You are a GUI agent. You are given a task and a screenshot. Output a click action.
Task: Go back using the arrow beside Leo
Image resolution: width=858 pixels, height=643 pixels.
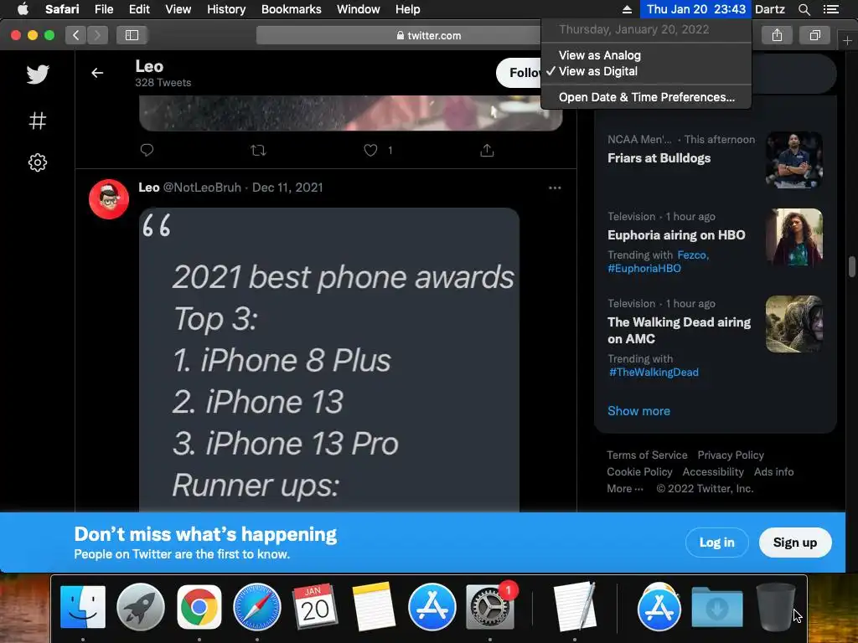97,73
